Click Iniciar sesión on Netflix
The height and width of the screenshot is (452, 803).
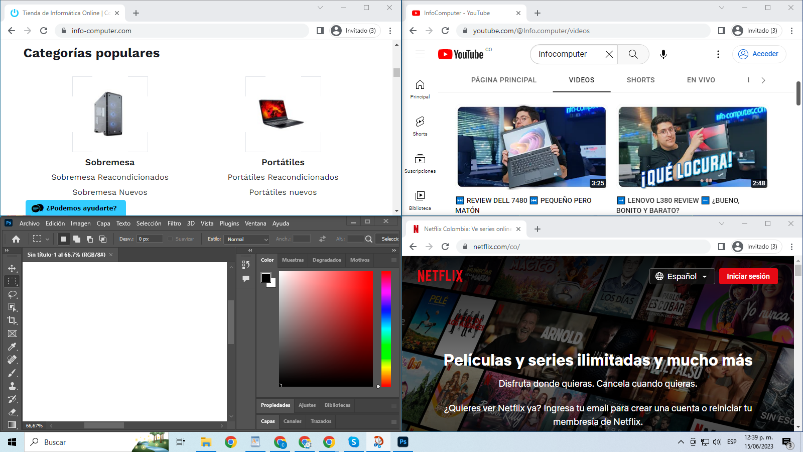coord(748,276)
